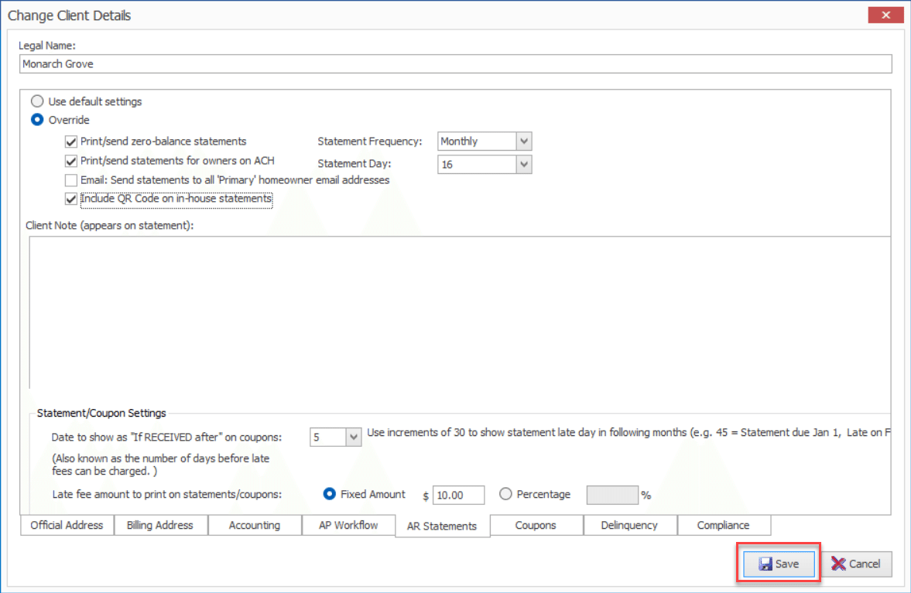Click the Statement/Coupon Settings group title
Screen dimensions: 911x593
coord(101,413)
